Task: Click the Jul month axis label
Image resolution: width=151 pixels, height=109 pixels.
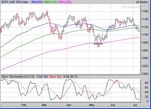Action: pos(135,105)
